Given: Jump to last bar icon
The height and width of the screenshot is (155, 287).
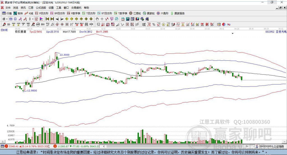Looking at the screenshot, I should pos(52,19).
